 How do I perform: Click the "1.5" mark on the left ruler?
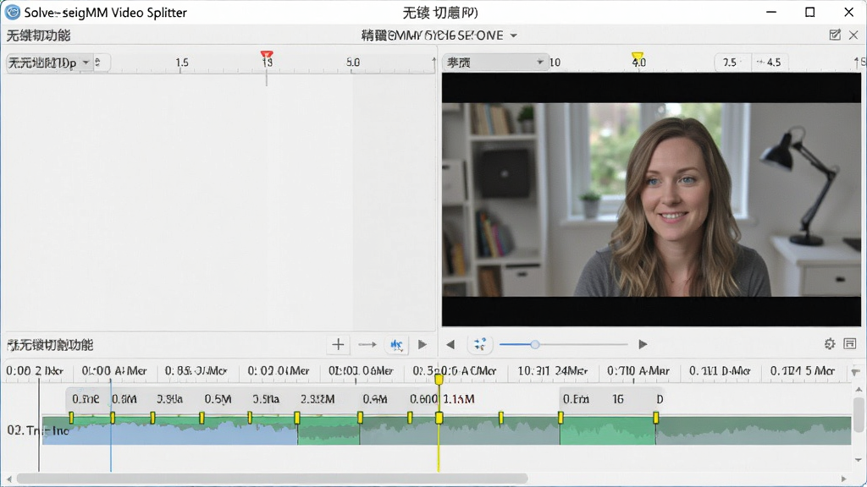pyautogui.click(x=182, y=63)
